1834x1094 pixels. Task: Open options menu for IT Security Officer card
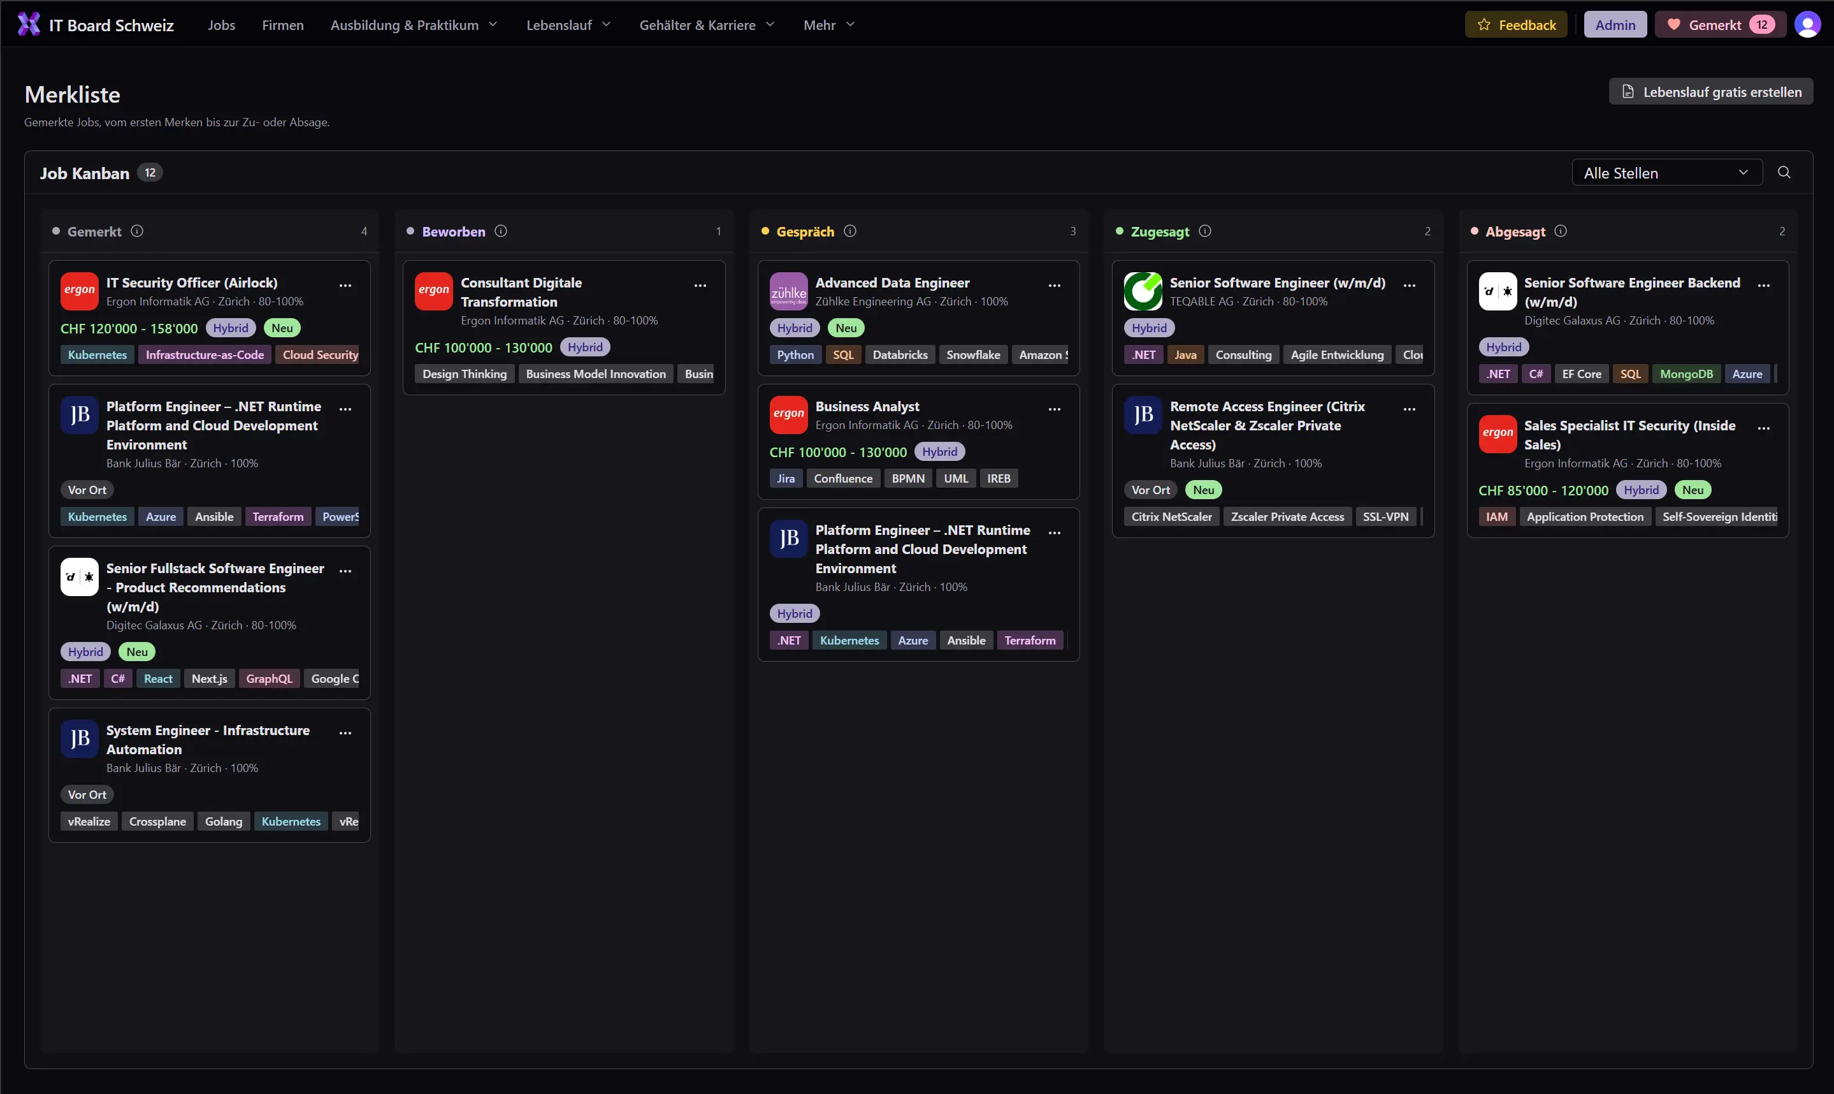pyautogui.click(x=345, y=286)
